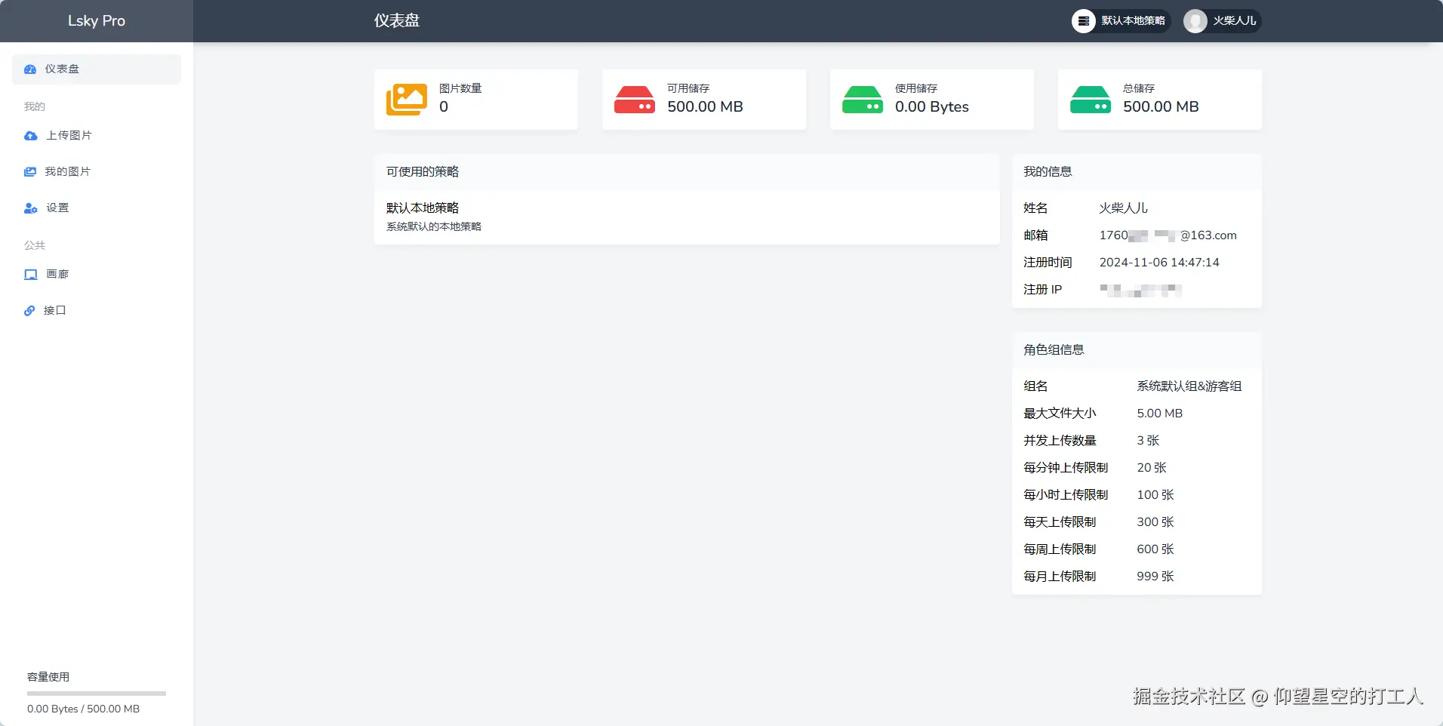Click the 0.00 Bytes / 500.00 MB usage text
The image size is (1443, 726).
click(84, 709)
